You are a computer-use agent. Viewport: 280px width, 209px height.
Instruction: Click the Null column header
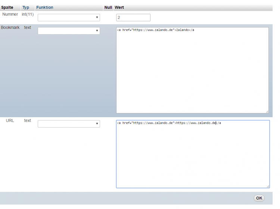108,7
